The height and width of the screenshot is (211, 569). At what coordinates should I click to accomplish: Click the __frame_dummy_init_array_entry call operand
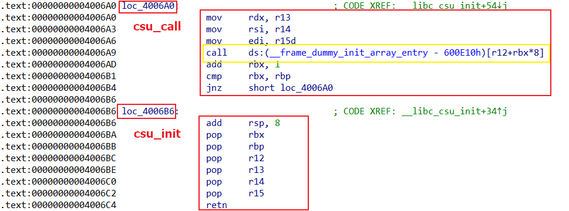click(x=396, y=53)
